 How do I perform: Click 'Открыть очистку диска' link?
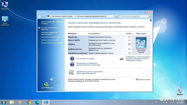coord(50,40)
